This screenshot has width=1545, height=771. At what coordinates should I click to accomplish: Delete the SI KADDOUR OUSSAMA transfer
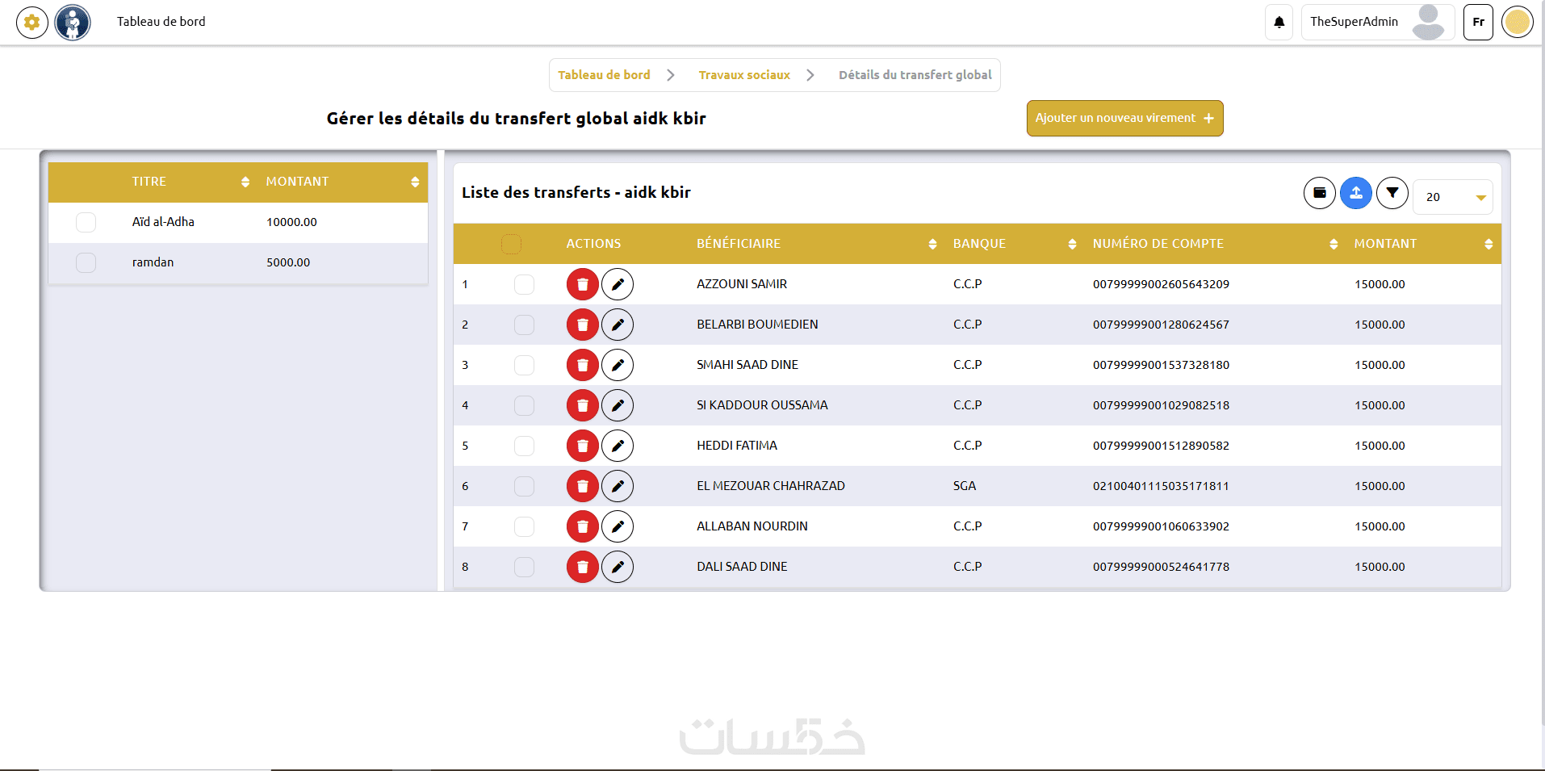[583, 405]
